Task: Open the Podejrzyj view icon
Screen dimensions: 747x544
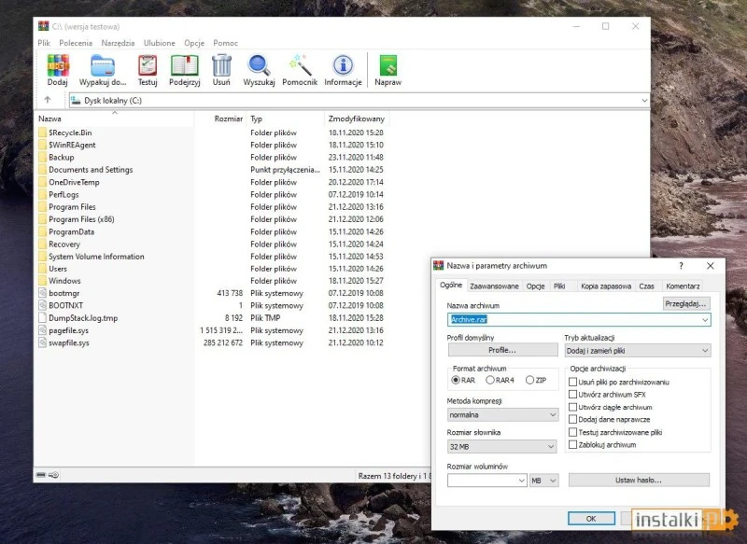Action: click(184, 67)
